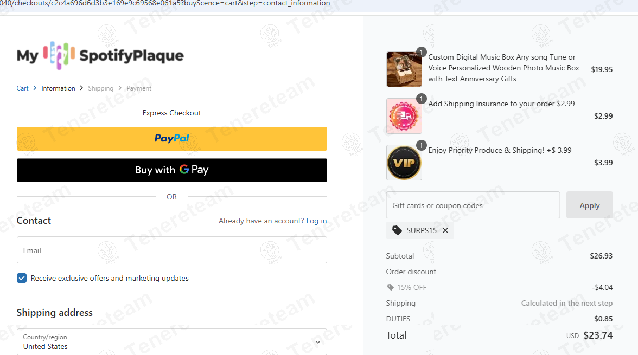The height and width of the screenshot is (355, 638).
Task: Remove the SURPS15 coupon code
Action: click(445, 230)
